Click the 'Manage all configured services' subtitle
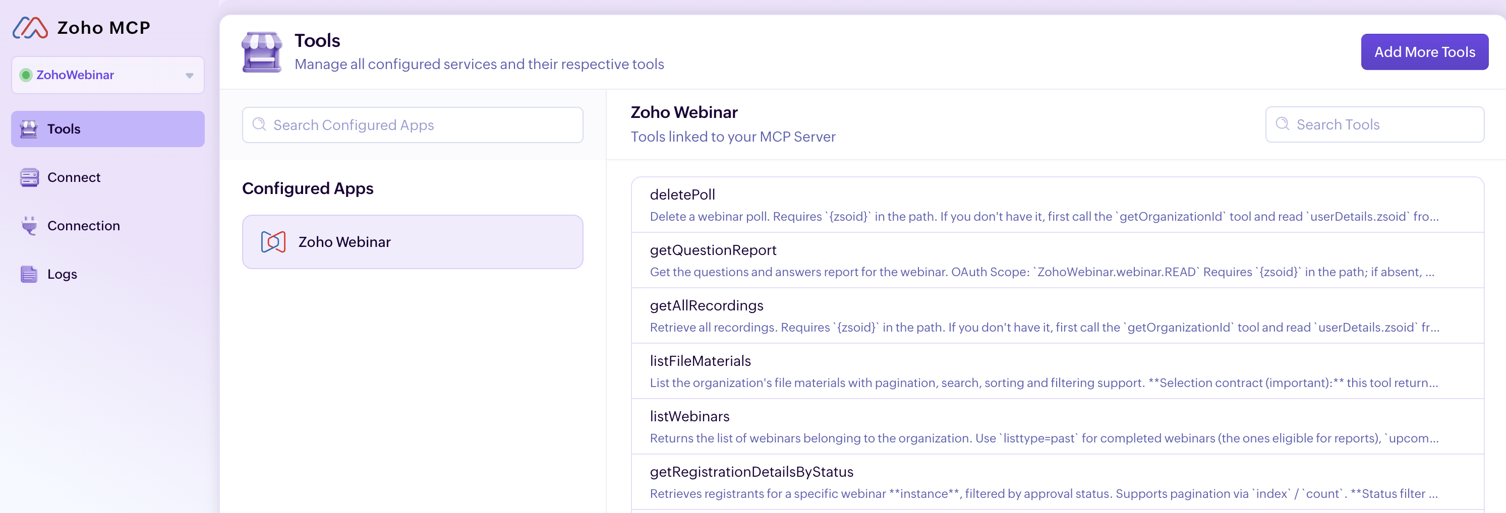This screenshot has width=1506, height=513. coord(479,63)
